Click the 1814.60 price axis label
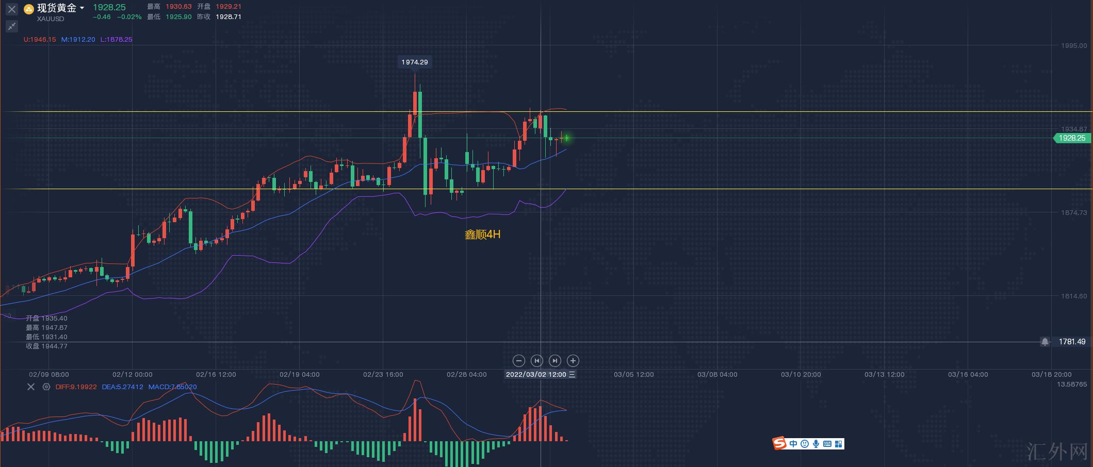 (x=1074, y=296)
